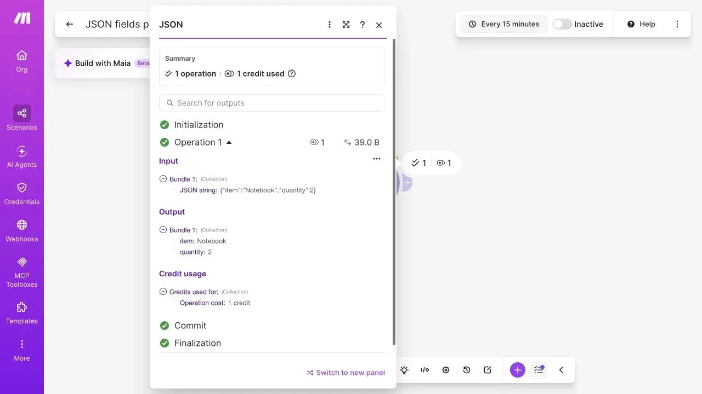Image resolution: width=702 pixels, height=394 pixels.
Task: Open the Help menu
Action: coord(641,24)
